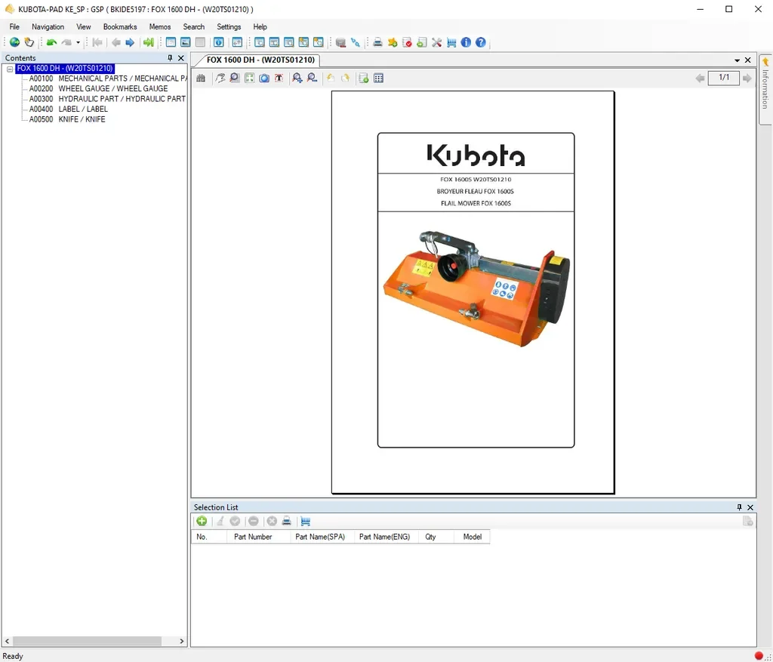This screenshot has width=773, height=662.
Task: Add a new row with the green plus icon
Action: [202, 521]
